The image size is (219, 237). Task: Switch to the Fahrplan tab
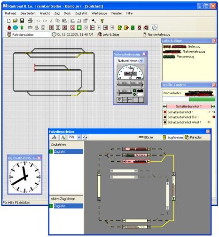[194, 138]
